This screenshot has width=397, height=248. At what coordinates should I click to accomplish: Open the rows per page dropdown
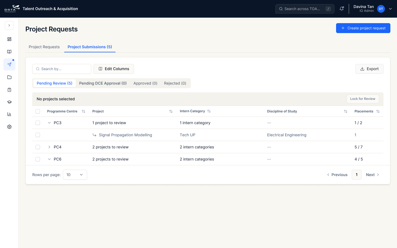[75, 175]
